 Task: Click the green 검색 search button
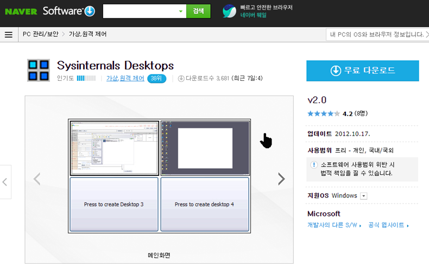pos(198,11)
